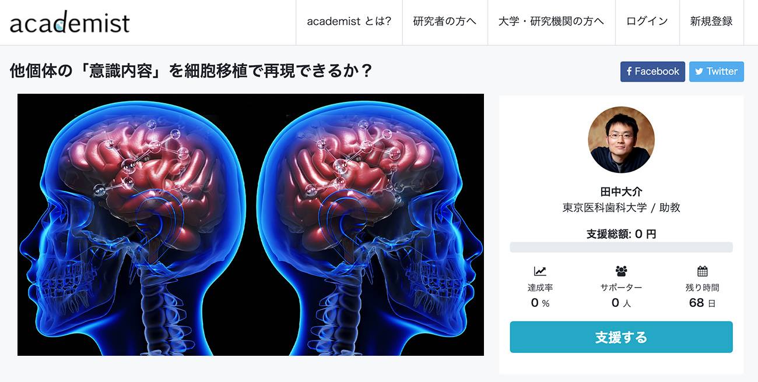Click the Twitter bird icon
This screenshot has height=382, width=758.
[699, 72]
